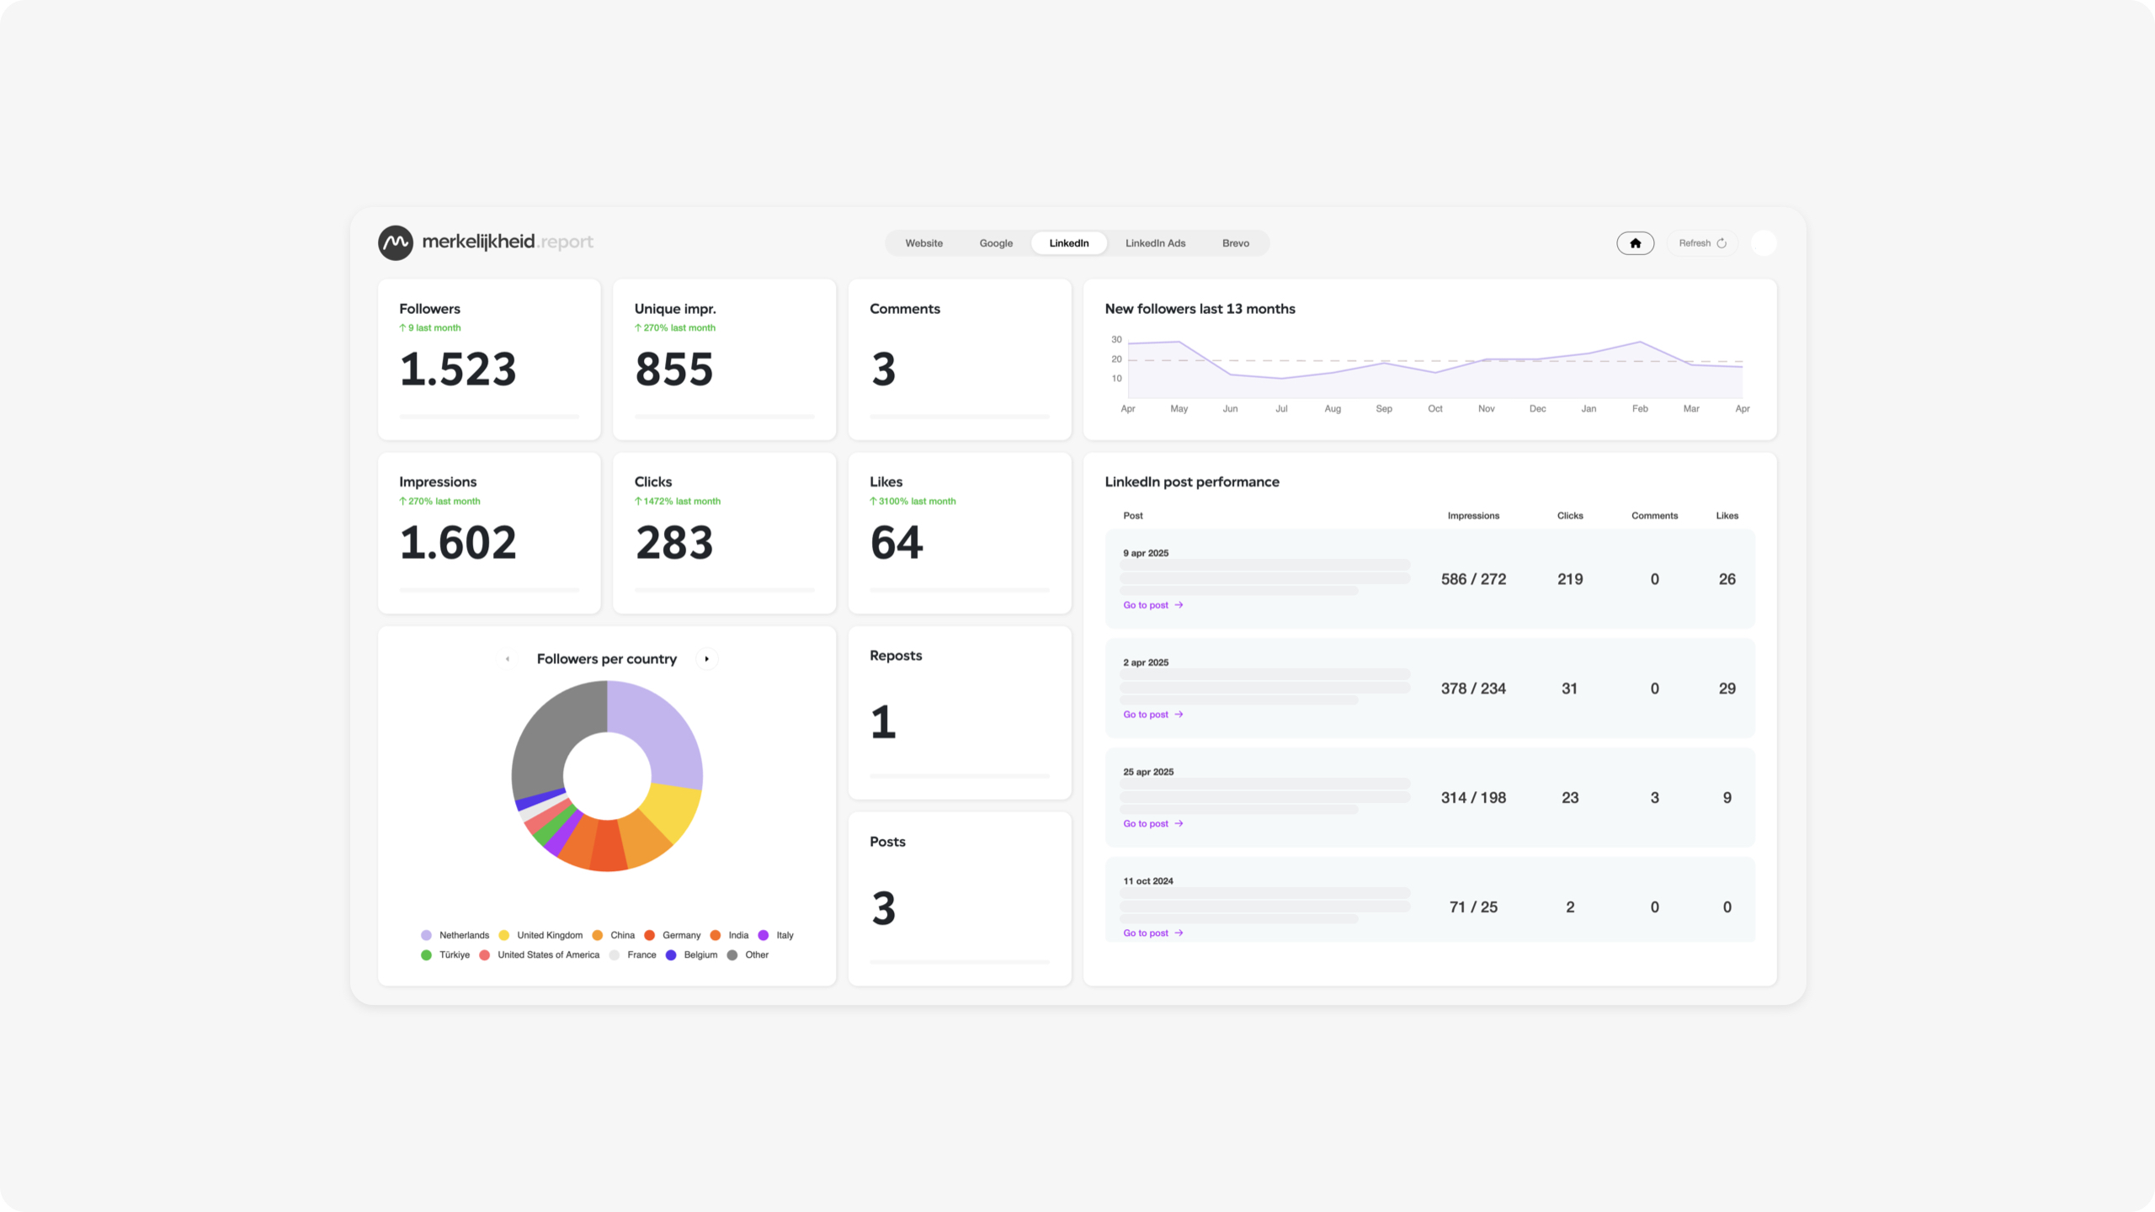Click the Likes column header in post table
The height and width of the screenshot is (1212, 2155).
pyautogui.click(x=1727, y=516)
